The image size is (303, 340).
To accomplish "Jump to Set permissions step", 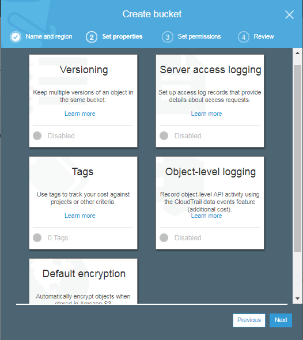I will 199,36.
